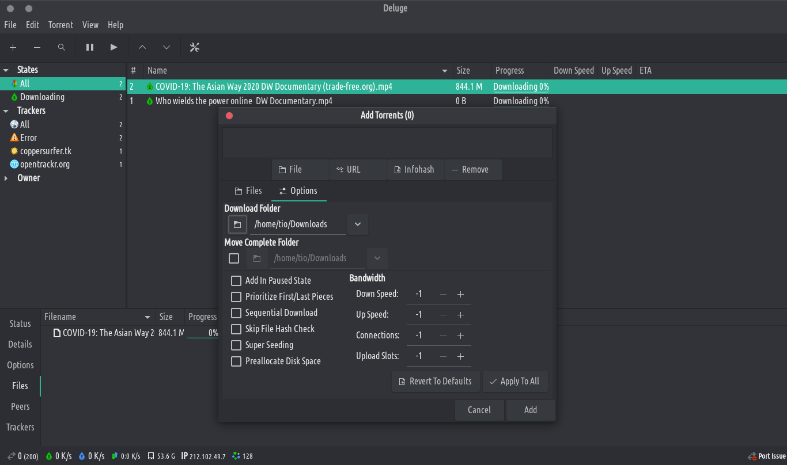Screen dimensions: 787x465
Task: Switch to the Options tab in dialog
Action: (x=298, y=190)
